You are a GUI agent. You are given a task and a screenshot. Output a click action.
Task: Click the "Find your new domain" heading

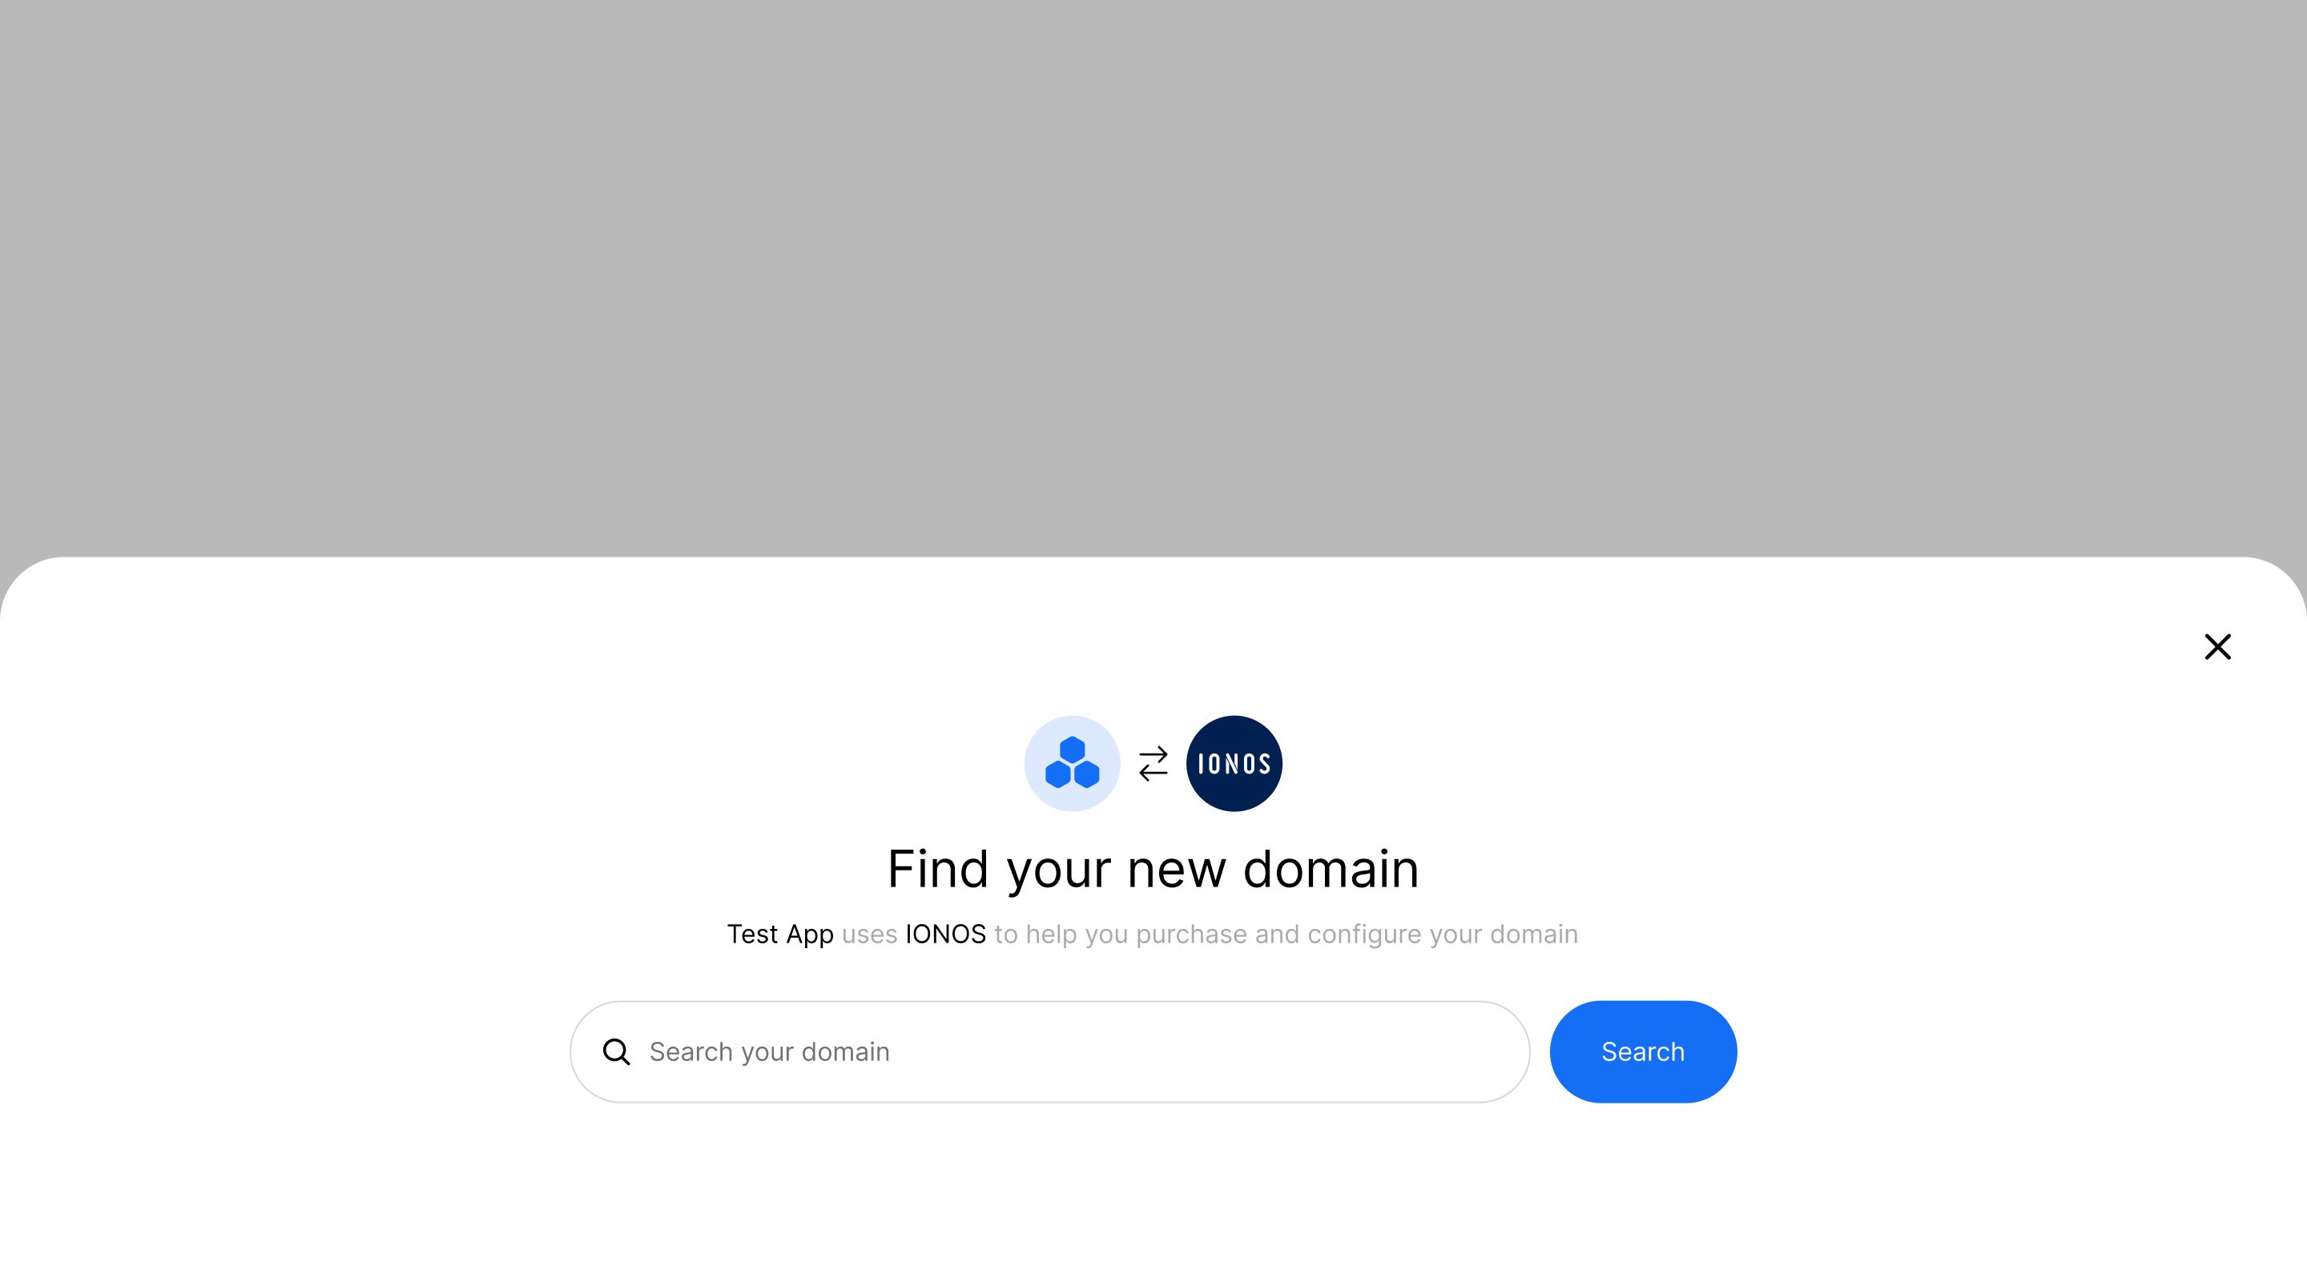pyautogui.click(x=1153, y=868)
